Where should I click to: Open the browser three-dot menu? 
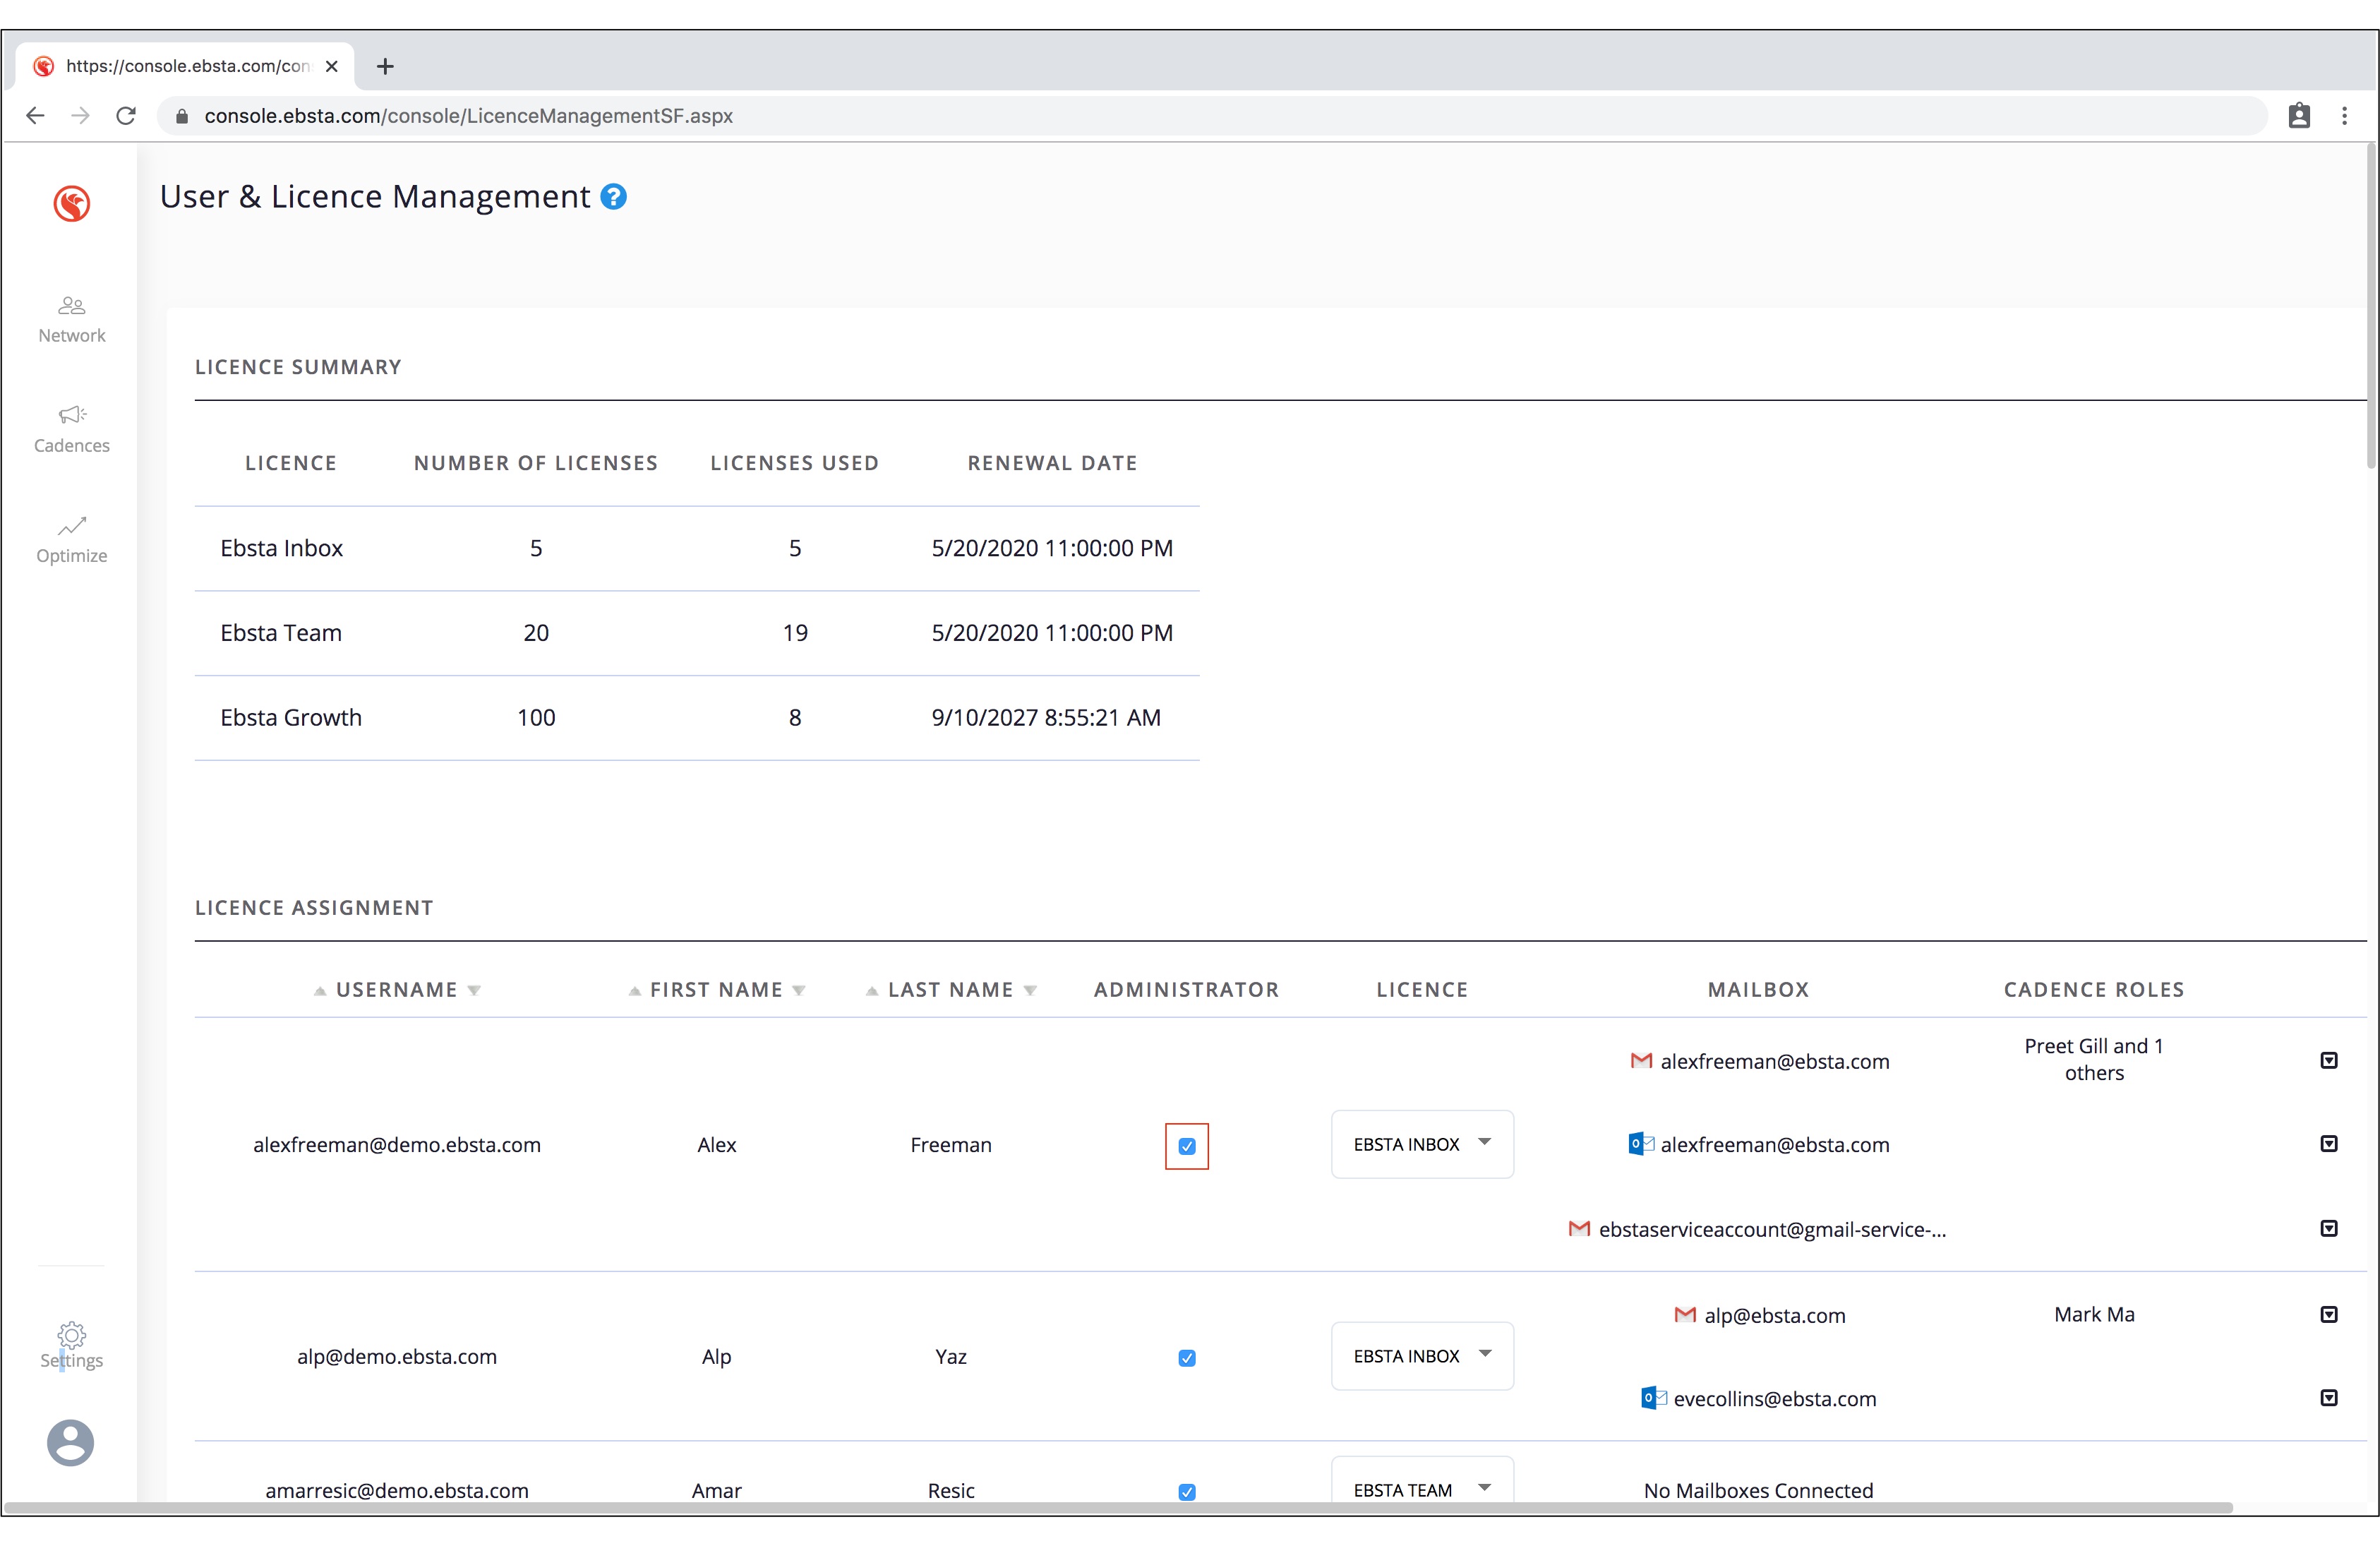click(2344, 116)
